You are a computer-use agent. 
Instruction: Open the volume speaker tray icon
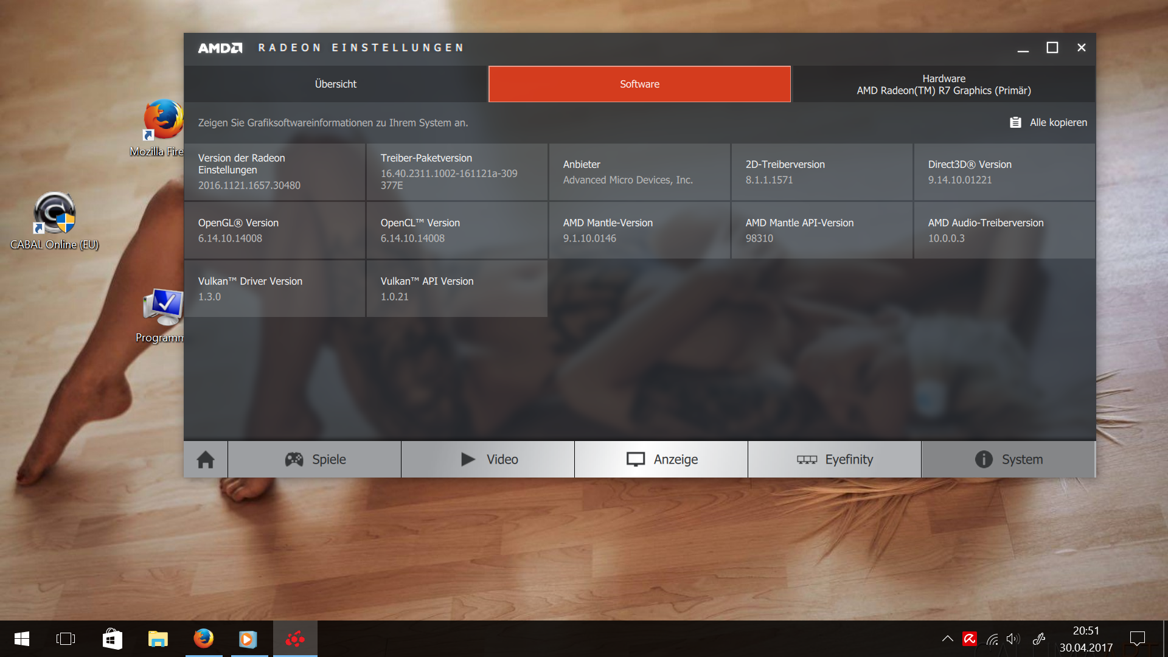[x=1012, y=639]
